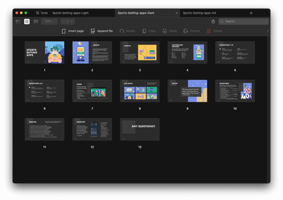
Task: Show the sidebar panel view
Action: pos(18,22)
